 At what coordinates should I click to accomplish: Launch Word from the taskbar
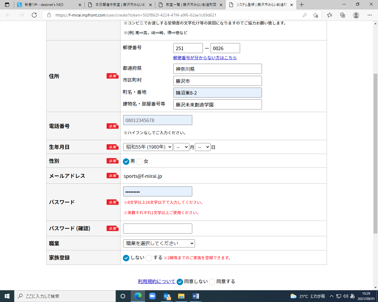tap(195, 296)
